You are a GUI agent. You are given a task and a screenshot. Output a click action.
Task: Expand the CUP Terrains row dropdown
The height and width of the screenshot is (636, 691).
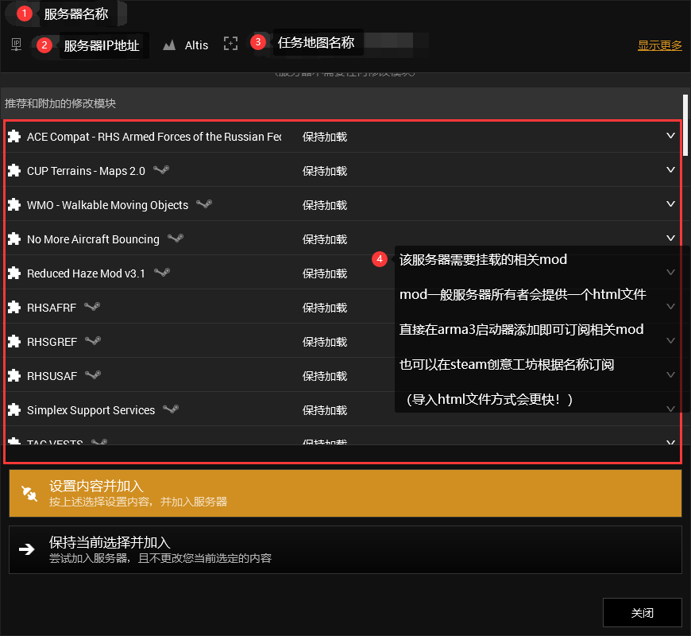point(670,170)
